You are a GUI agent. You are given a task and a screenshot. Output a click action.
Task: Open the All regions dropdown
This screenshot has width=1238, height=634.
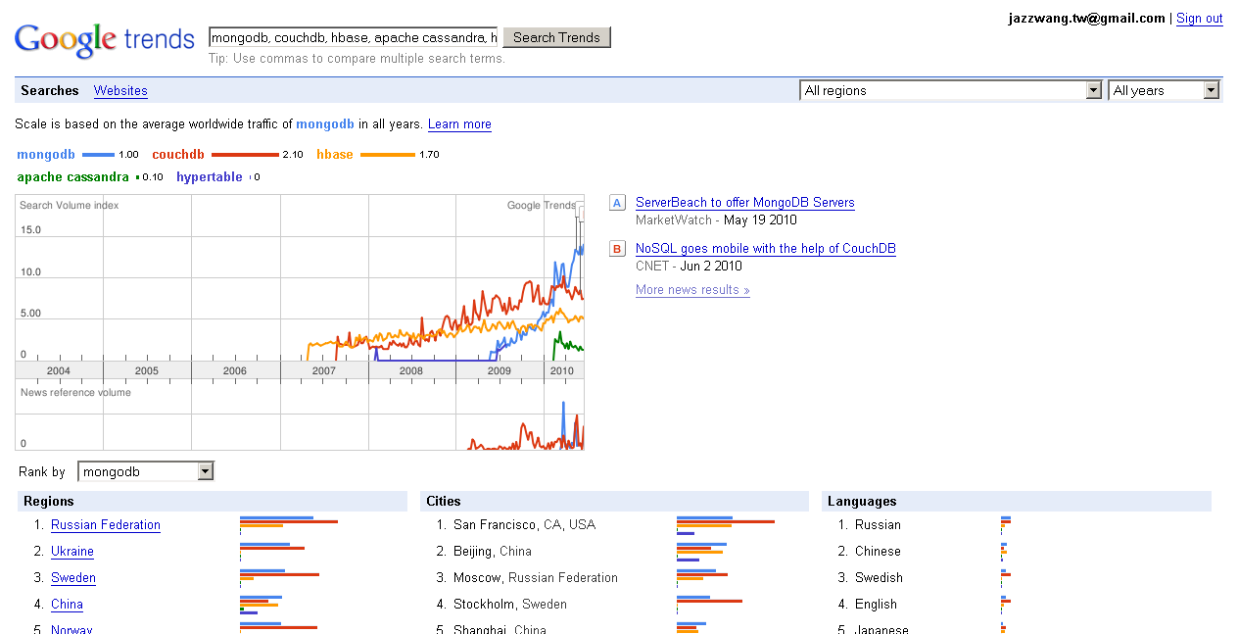coord(951,90)
